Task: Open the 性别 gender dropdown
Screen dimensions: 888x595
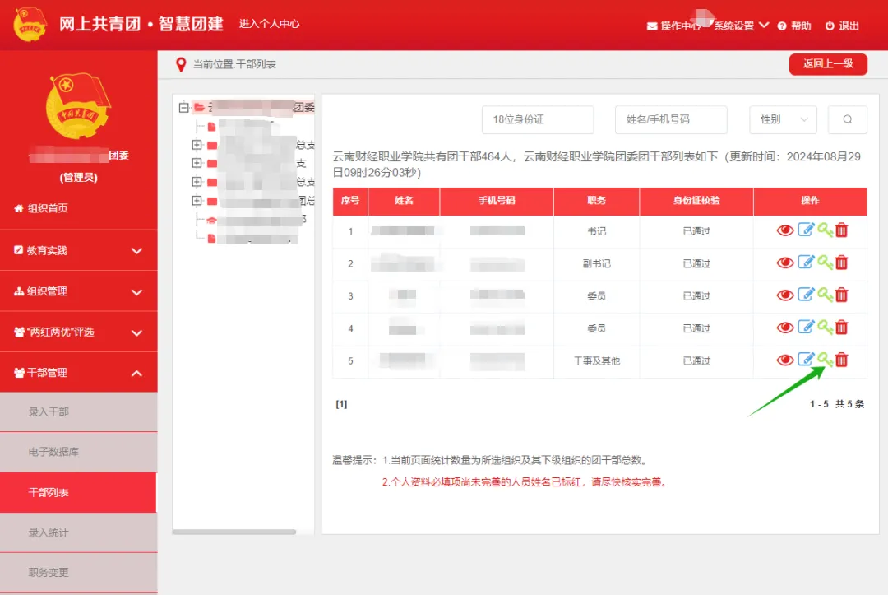Action: pyautogui.click(x=783, y=119)
